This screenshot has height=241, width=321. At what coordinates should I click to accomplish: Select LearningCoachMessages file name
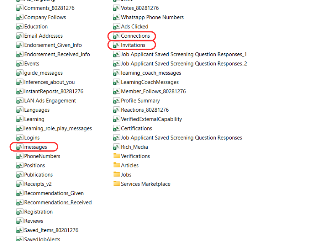click(x=150, y=82)
